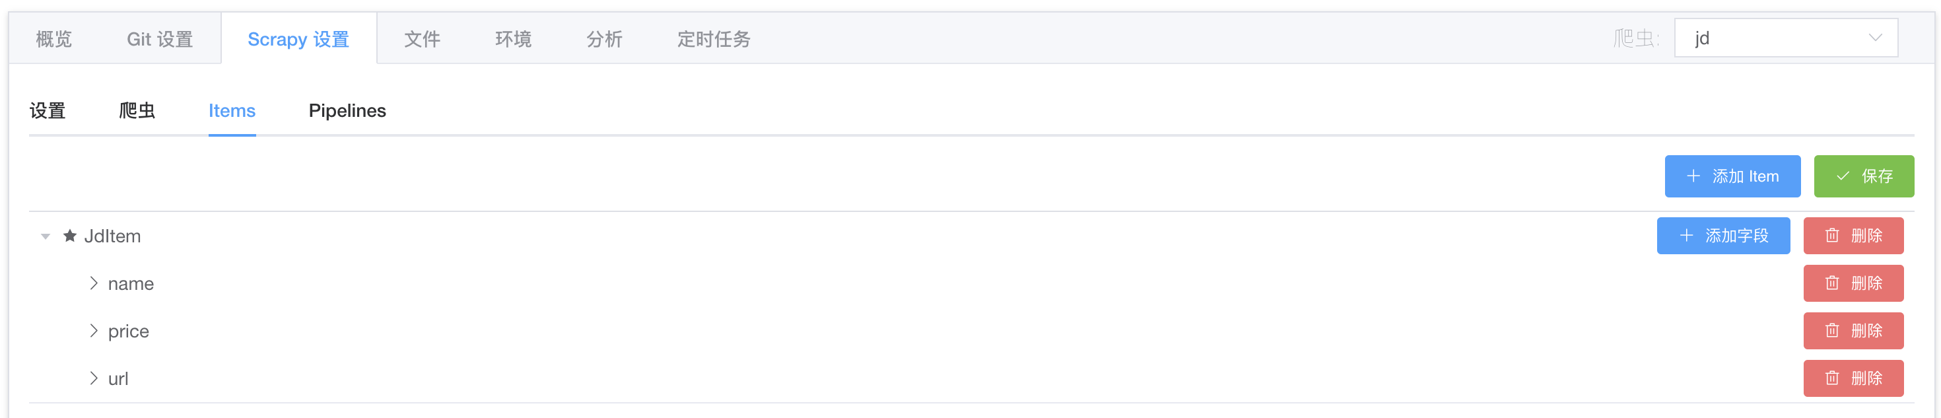This screenshot has height=418, width=1941.
Task: Click plus icon on 添加字段 button
Action: [x=1686, y=236]
